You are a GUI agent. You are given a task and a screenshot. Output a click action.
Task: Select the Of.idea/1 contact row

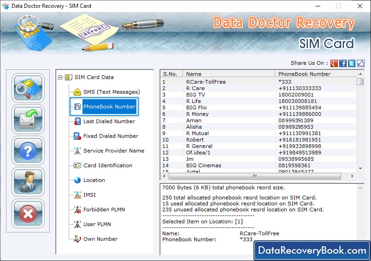click(x=259, y=153)
